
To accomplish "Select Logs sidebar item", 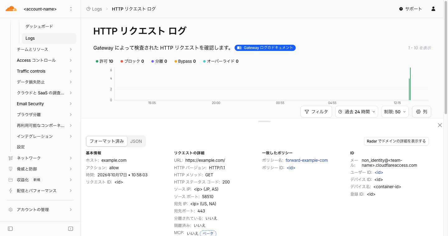I will click(49, 38).
